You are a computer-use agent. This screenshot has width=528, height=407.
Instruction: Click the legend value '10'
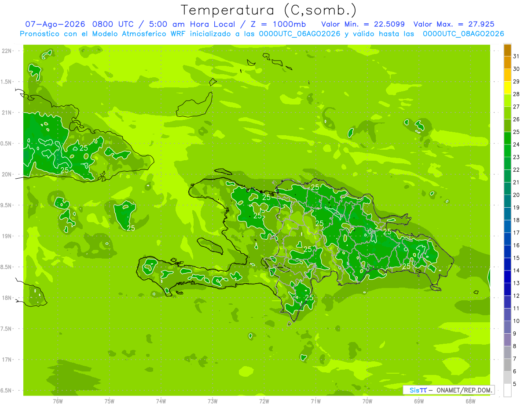pyautogui.click(x=516, y=321)
